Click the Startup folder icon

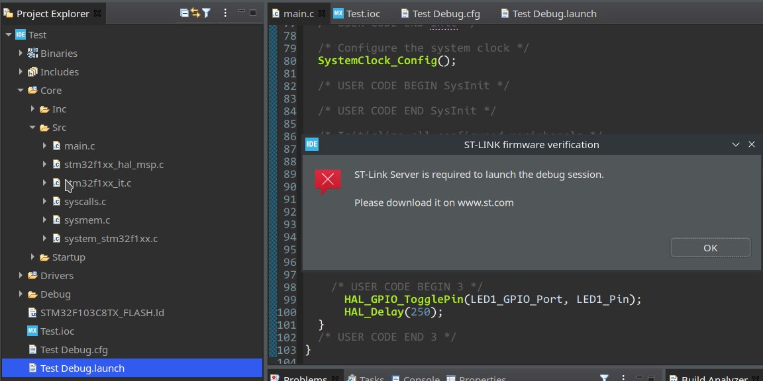[44, 257]
